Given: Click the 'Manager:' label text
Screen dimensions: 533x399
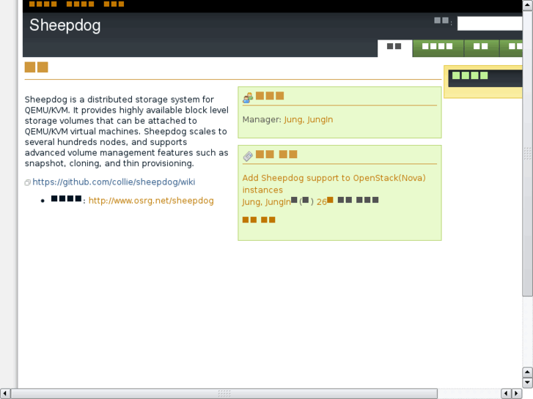Looking at the screenshot, I should pos(262,119).
